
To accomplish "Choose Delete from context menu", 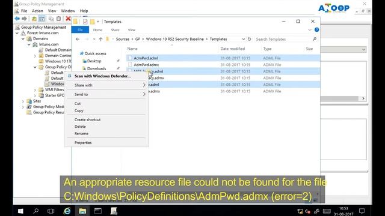I will click(x=106, y=127).
